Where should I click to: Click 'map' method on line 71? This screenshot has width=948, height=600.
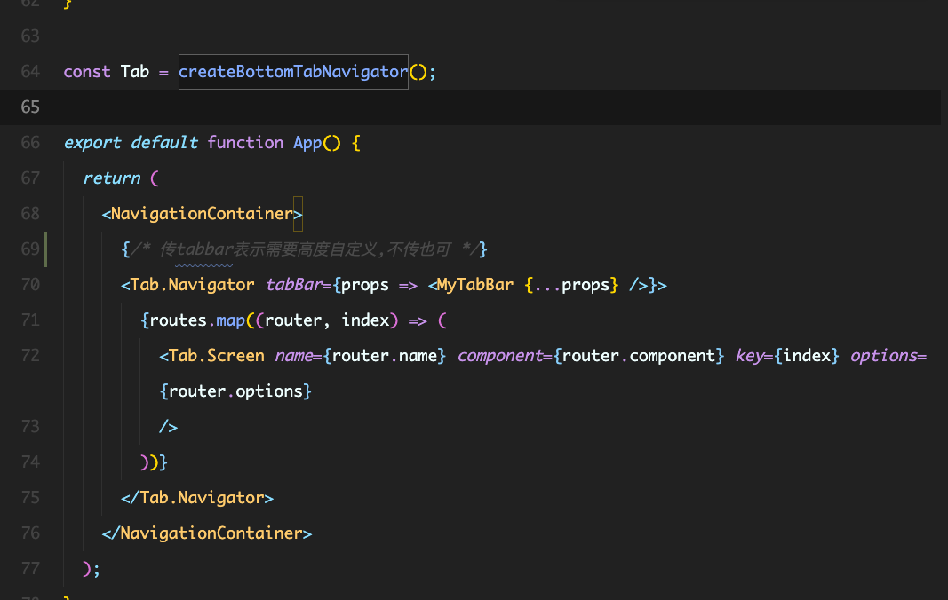coord(230,320)
